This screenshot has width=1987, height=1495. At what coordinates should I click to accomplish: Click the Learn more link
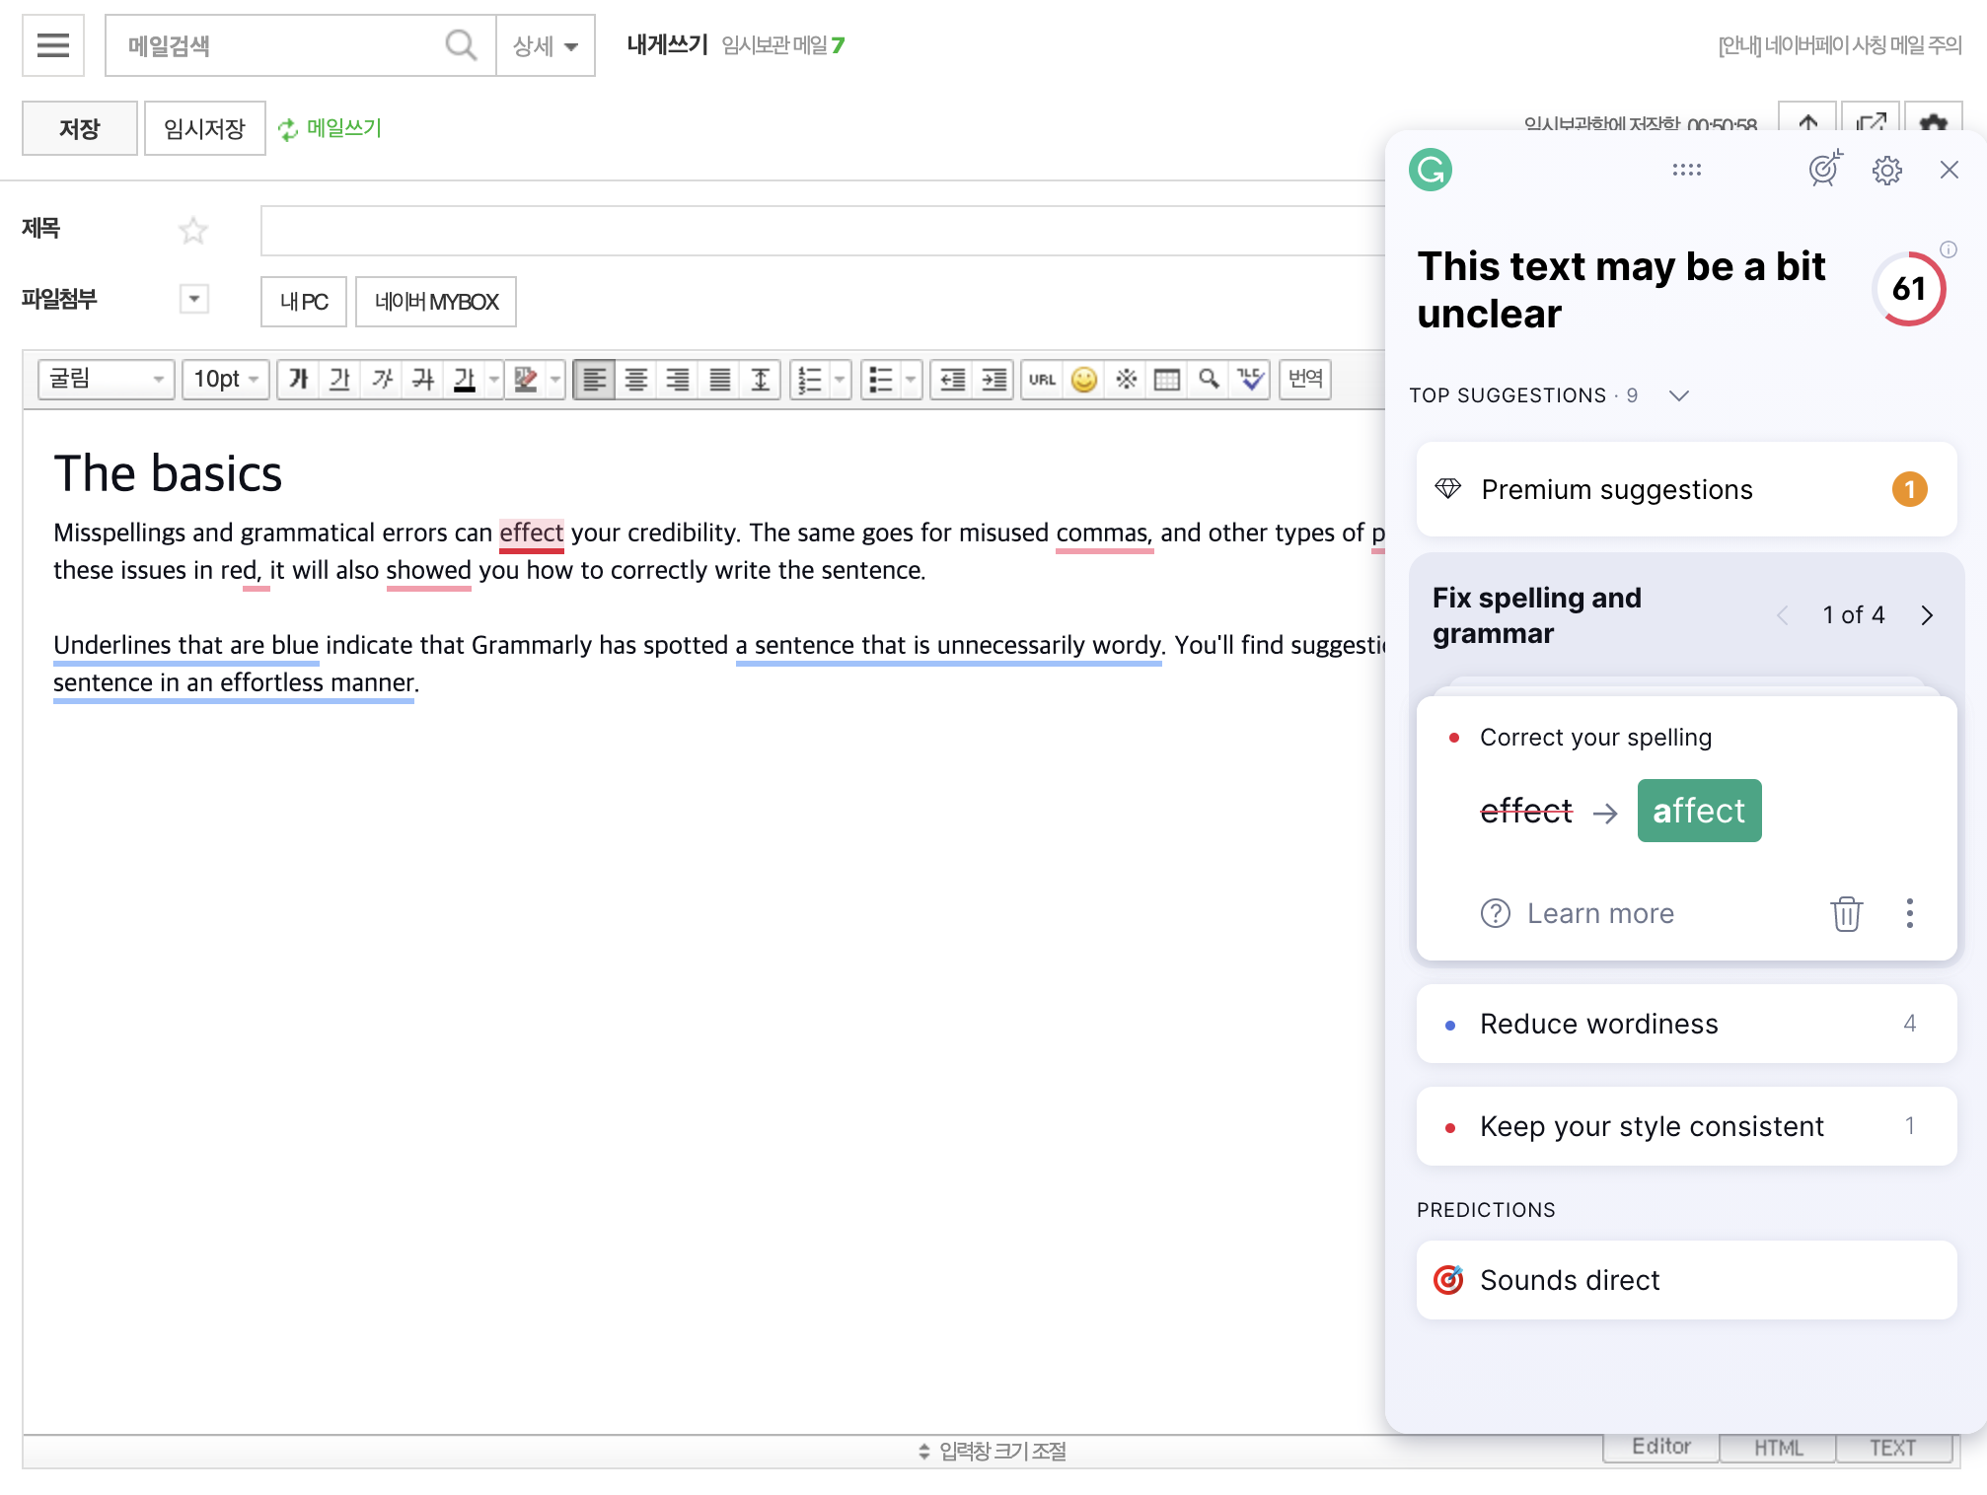click(1599, 913)
